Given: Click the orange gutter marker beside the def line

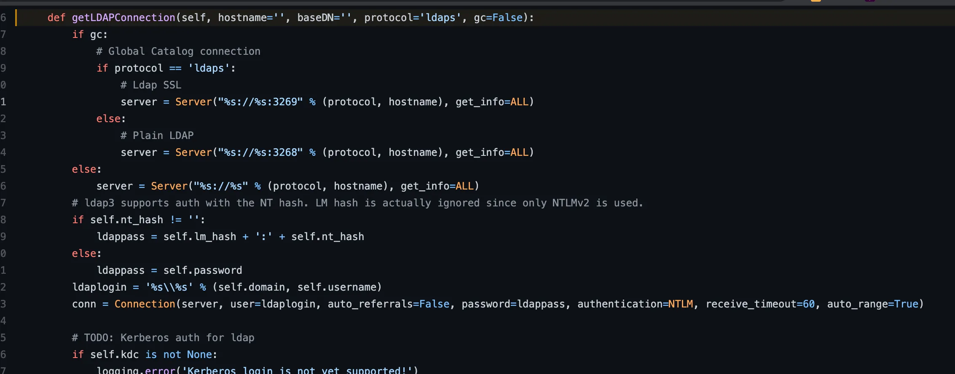Looking at the screenshot, I should pos(16,18).
